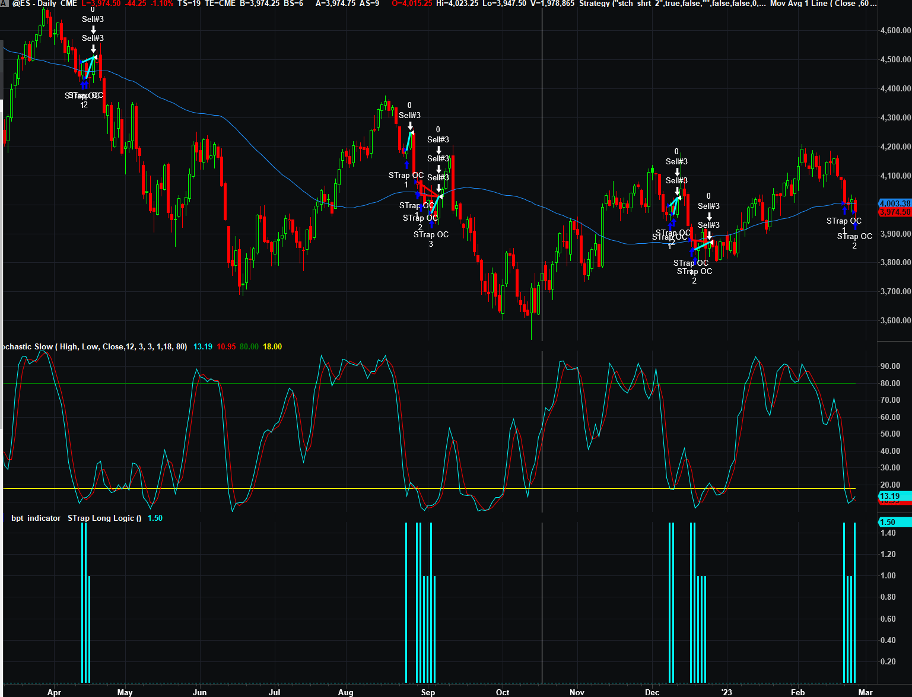The height and width of the screenshot is (697, 912).
Task: Click the 'A' analysis icon at top-left
Action: coord(4,4)
